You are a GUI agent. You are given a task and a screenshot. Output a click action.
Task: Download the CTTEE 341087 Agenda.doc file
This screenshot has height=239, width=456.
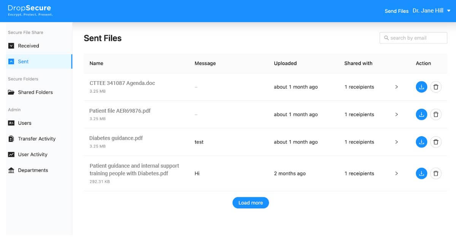(x=421, y=87)
